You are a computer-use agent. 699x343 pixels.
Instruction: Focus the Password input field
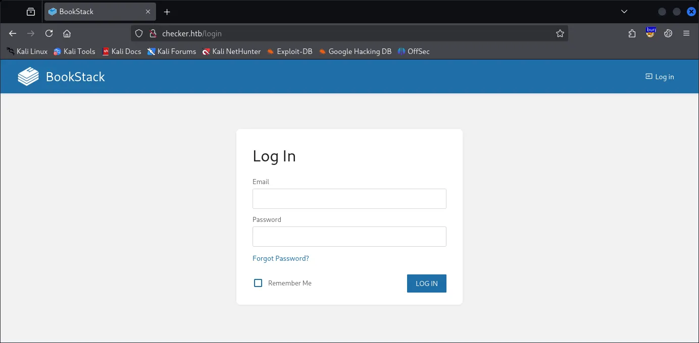point(349,237)
